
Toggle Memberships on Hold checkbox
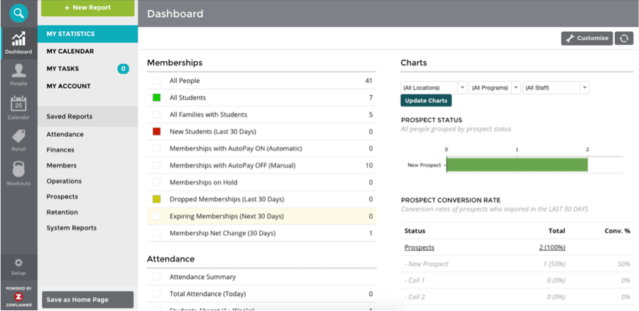click(156, 182)
